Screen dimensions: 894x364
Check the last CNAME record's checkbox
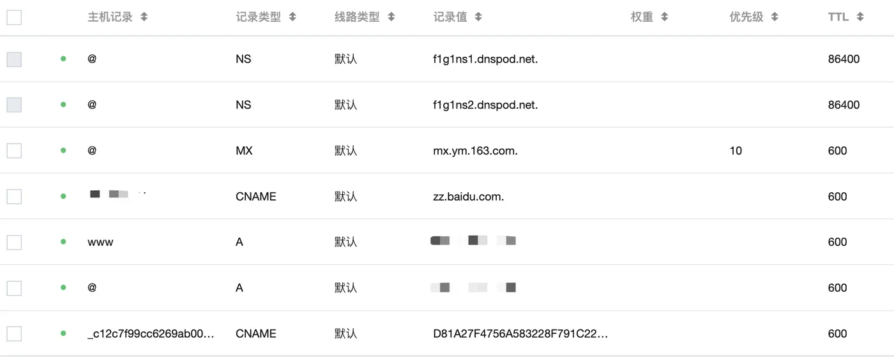coord(14,333)
